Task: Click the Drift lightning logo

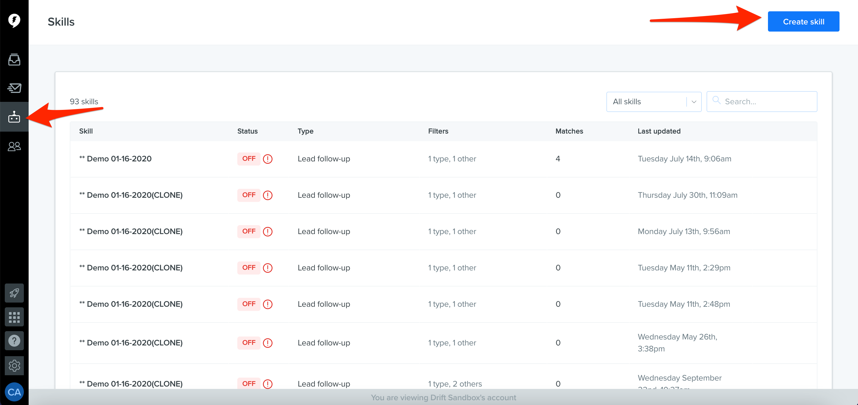Action: click(x=14, y=21)
